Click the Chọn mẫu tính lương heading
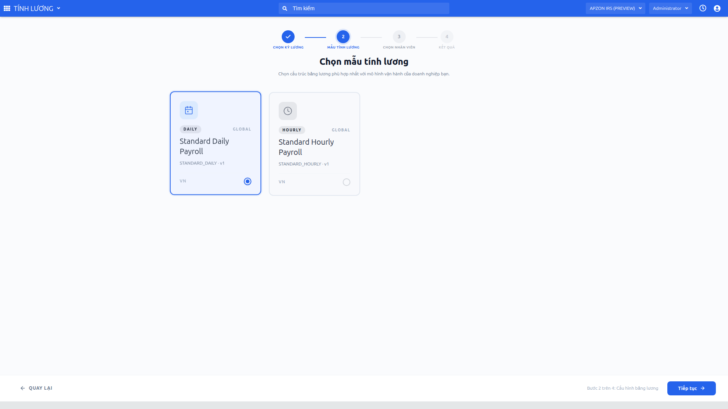 (x=364, y=61)
